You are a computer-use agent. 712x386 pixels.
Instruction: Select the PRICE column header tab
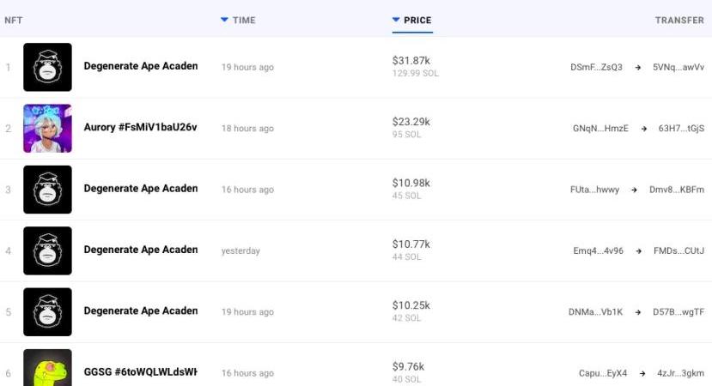click(412, 21)
